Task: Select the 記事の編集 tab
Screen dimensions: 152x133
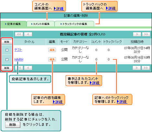Action: (x=13, y=24)
